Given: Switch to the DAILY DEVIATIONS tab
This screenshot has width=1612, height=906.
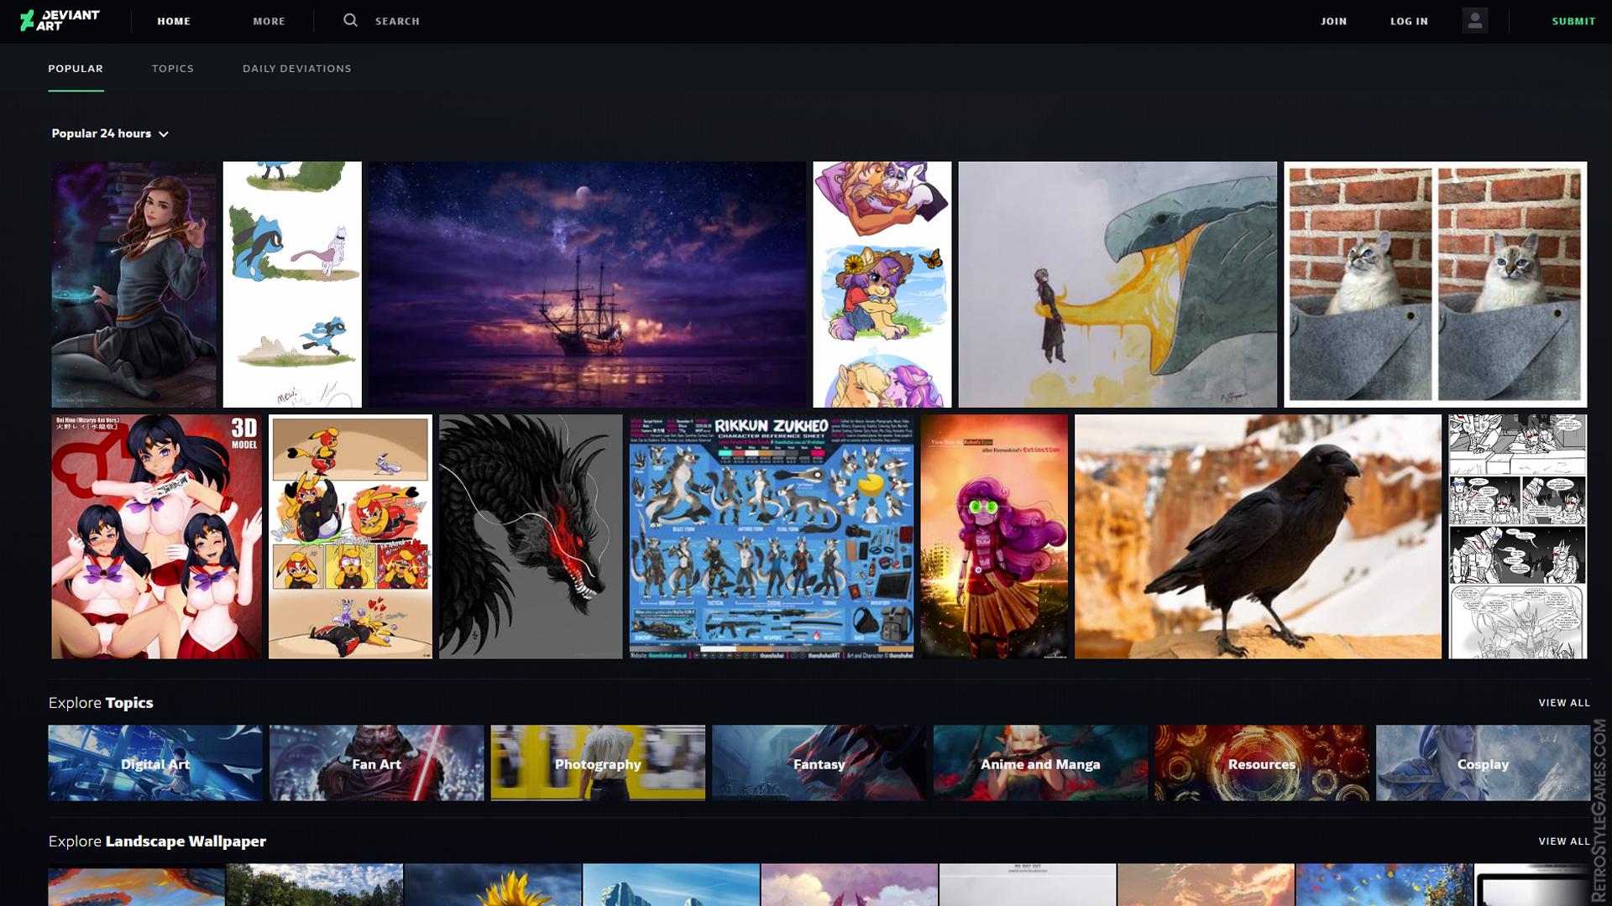Looking at the screenshot, I should tap(297, 69).
